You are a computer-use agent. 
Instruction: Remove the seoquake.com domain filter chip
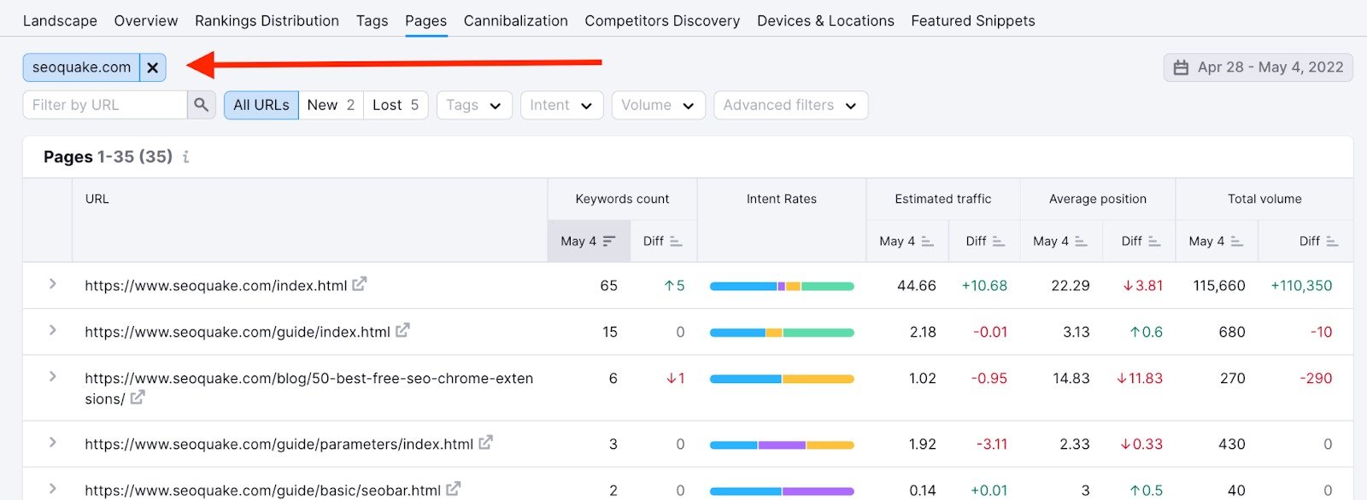[x=153, y=67]
